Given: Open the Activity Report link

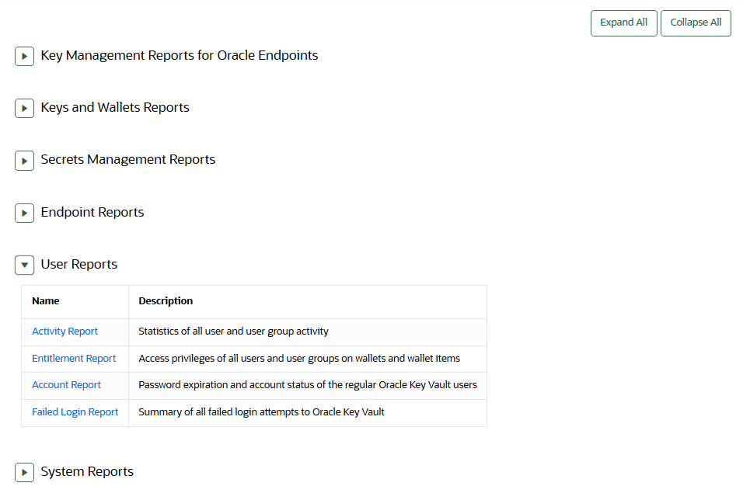Looking at the screenshot, I should pyautogui.click(x=65, y=331).
